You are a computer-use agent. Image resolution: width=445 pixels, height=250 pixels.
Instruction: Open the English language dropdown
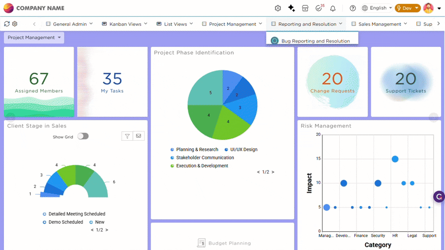[x=377, y=8]
